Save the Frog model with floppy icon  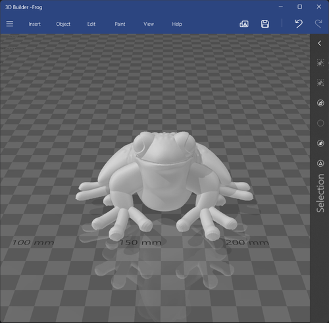click(x=265, y=24)
